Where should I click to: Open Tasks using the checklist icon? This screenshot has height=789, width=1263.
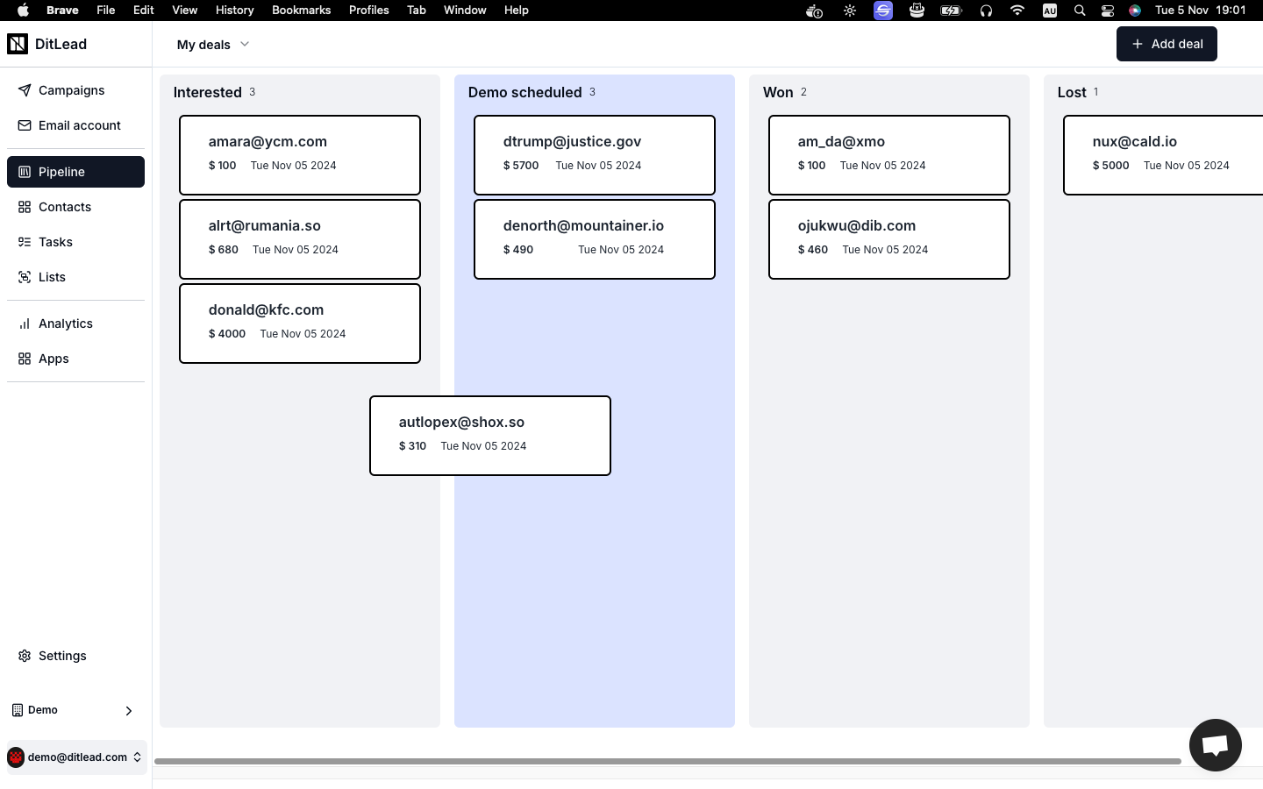click(25, 242)
